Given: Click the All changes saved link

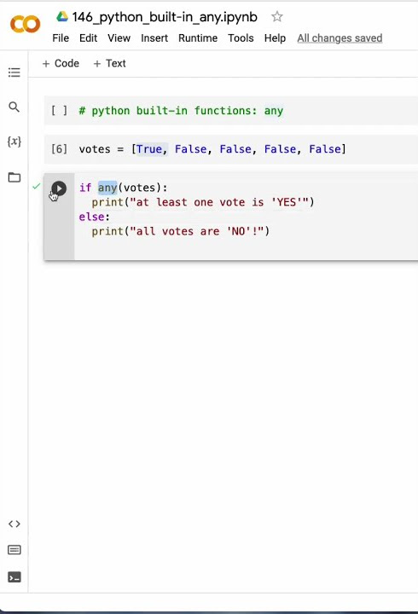Looking at the screenshot, I should point(340,38).
